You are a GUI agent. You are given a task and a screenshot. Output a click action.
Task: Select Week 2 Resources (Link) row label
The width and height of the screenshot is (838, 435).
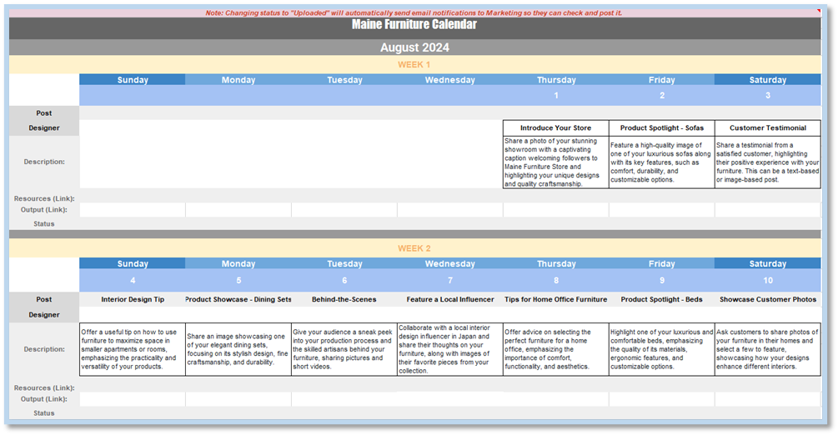click(44, 388)
